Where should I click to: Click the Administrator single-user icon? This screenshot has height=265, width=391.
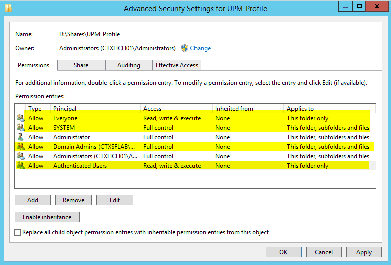click(x=20, y=137)
